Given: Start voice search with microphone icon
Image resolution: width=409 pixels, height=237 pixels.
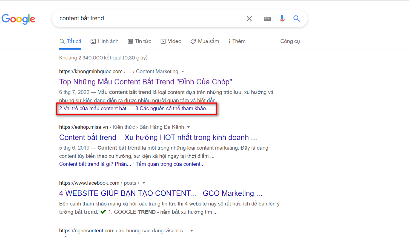Looking at the screenshot, I should [x=282, y=19].
